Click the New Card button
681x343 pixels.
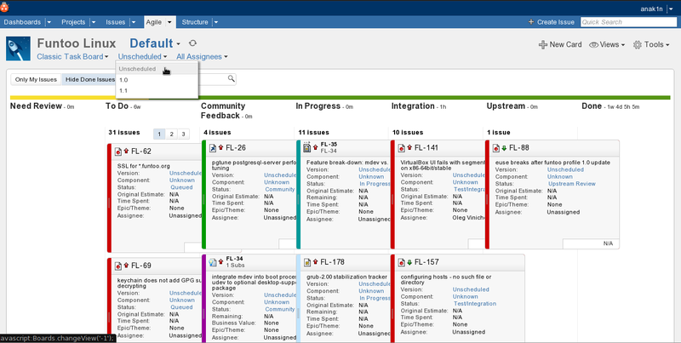click(x=560, y=44)
